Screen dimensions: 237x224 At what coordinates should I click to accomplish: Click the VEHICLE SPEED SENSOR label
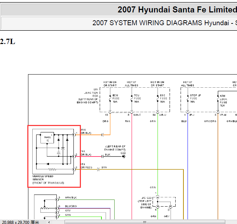43,178
